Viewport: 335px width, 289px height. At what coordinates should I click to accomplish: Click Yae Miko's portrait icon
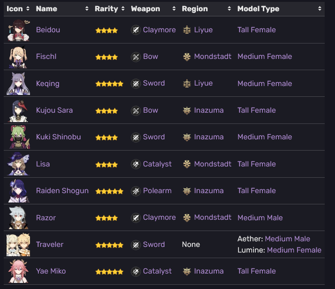click(18, 271)
